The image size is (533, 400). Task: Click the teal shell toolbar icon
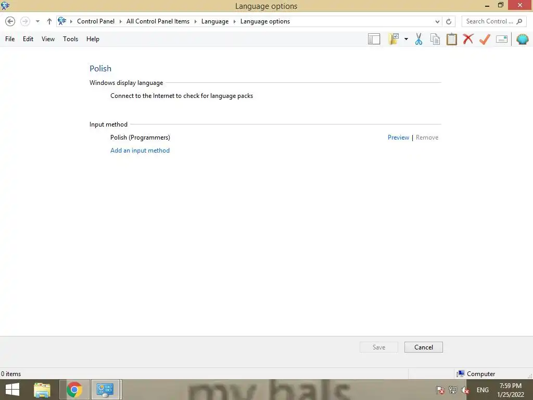point(523,39)
